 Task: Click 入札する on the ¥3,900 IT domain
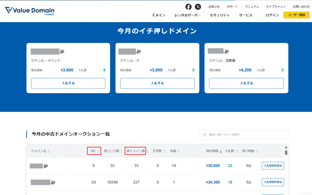pyautogui.click(x=157, y=83)
